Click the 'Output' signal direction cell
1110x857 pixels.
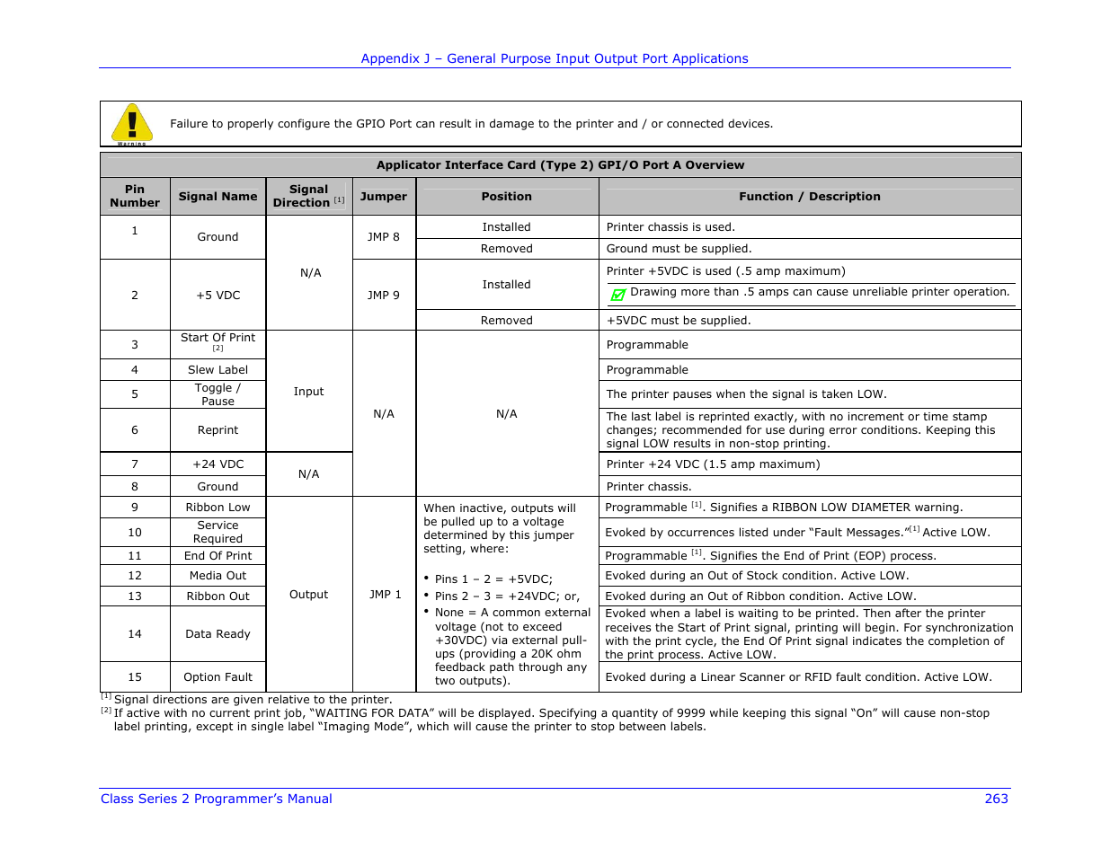309,595
